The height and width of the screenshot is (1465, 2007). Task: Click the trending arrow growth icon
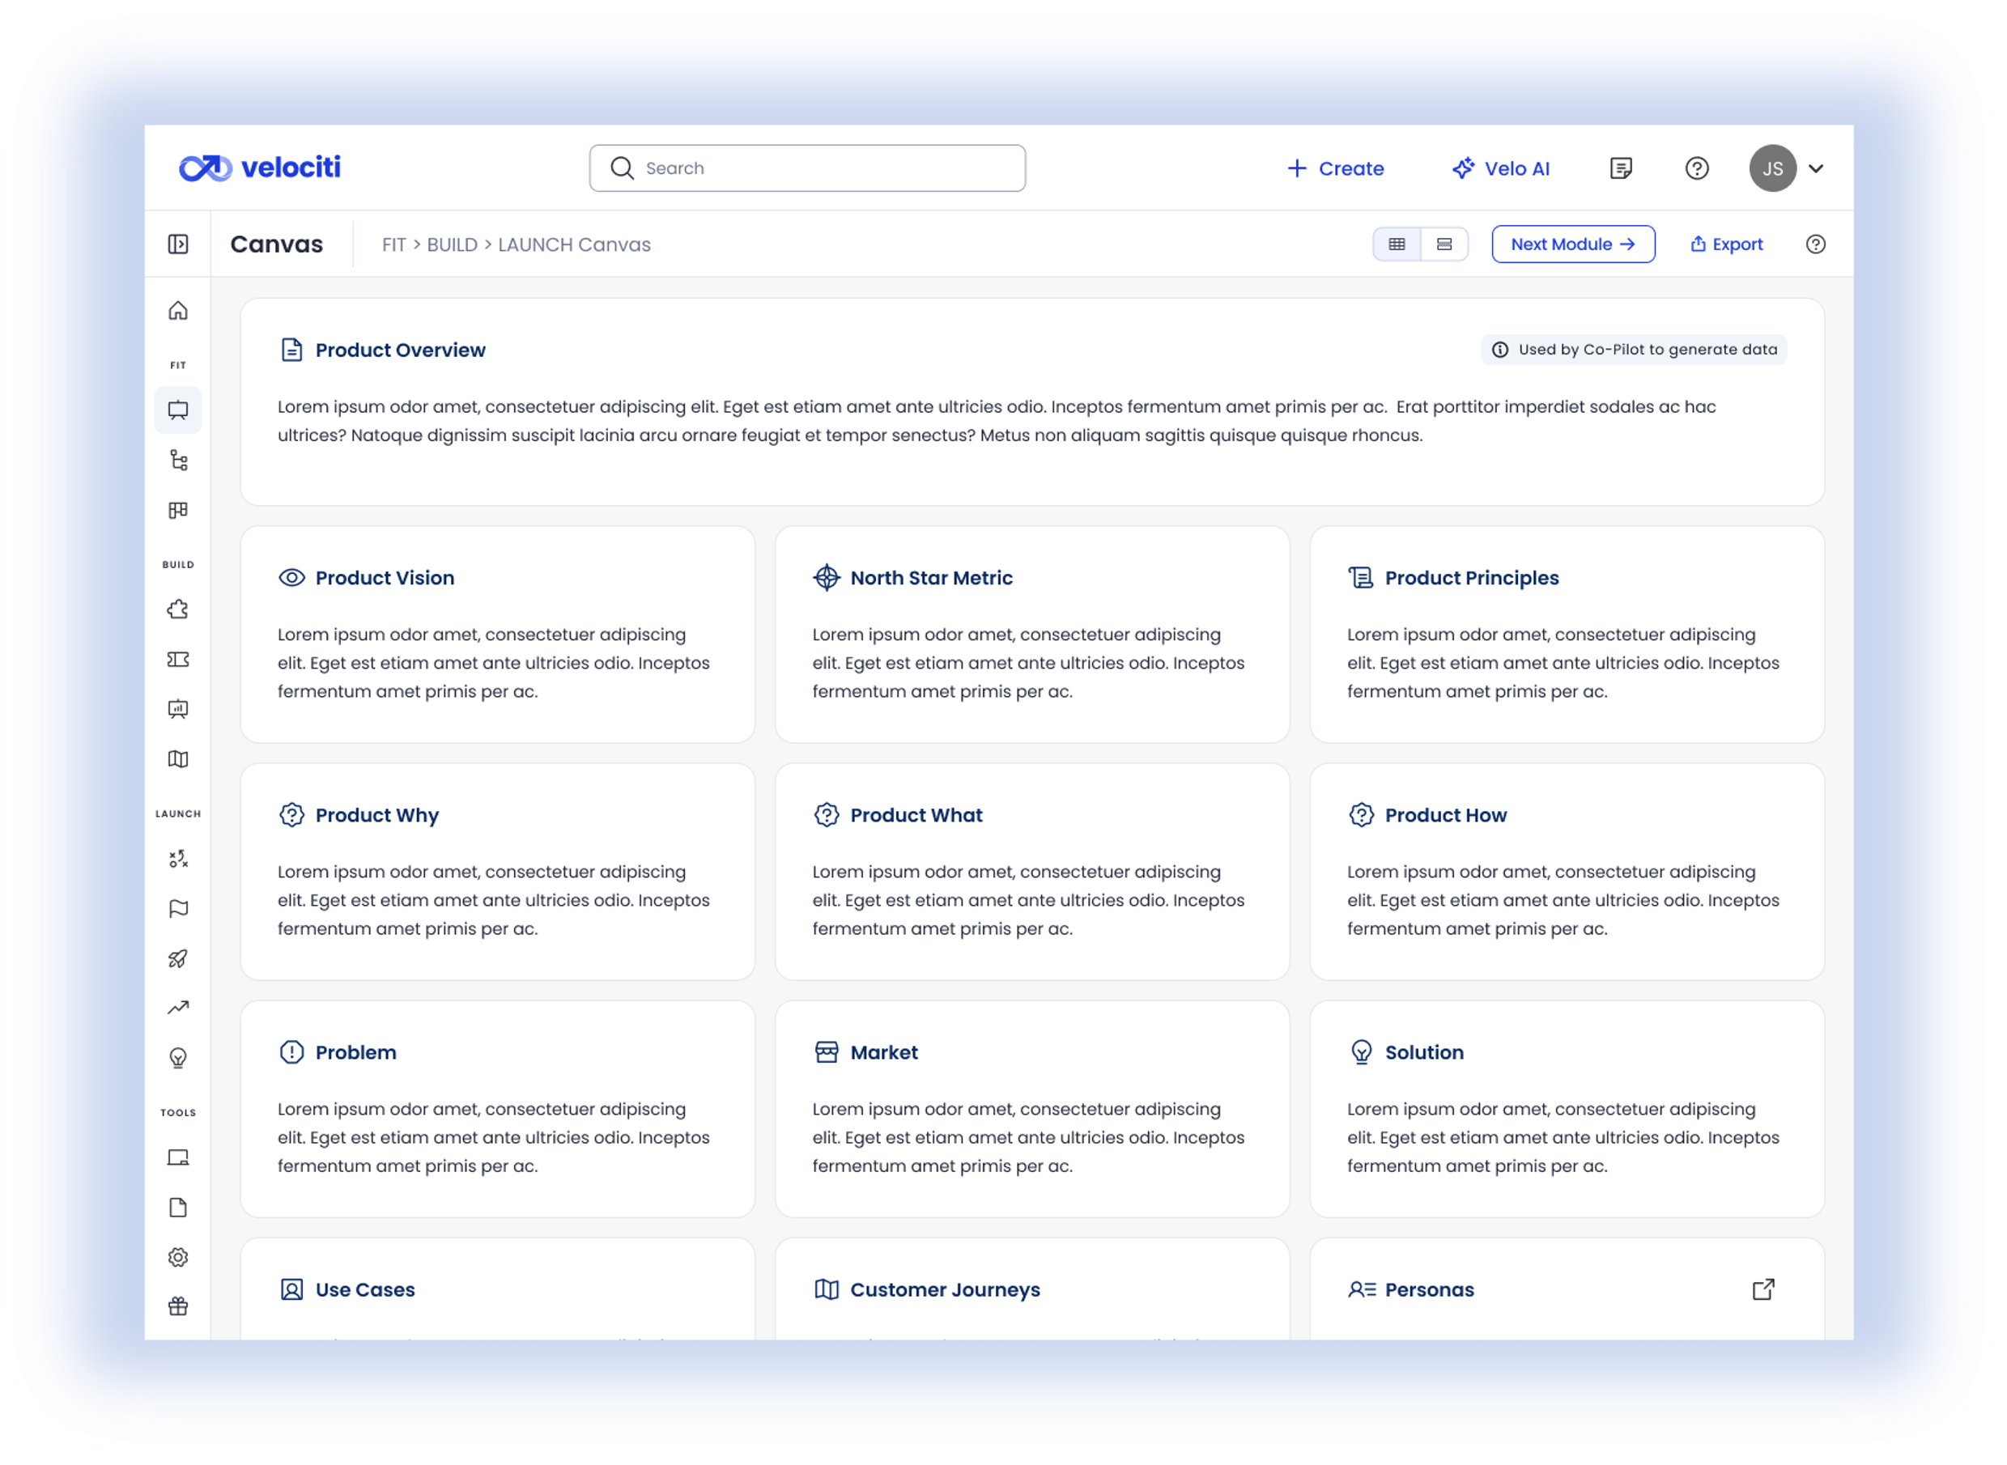pyautogui.click(x=178, y=1008)
